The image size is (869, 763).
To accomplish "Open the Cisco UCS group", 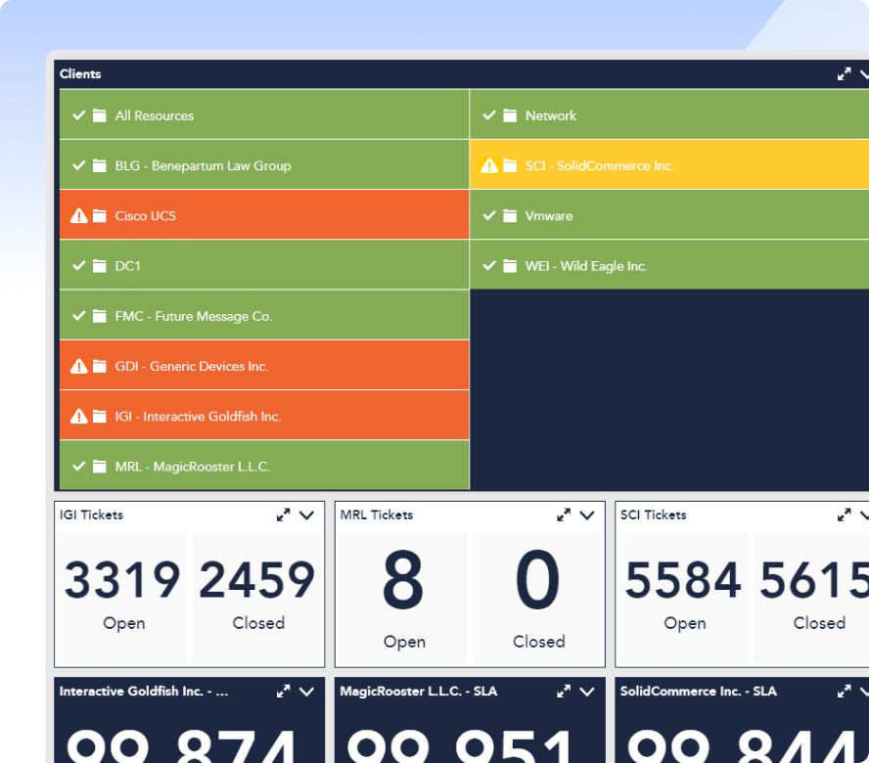I will 264,215.
